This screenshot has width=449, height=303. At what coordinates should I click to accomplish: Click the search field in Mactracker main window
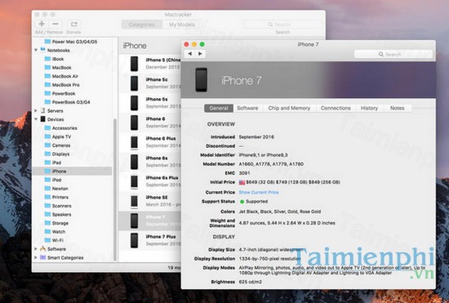(282, 25)
